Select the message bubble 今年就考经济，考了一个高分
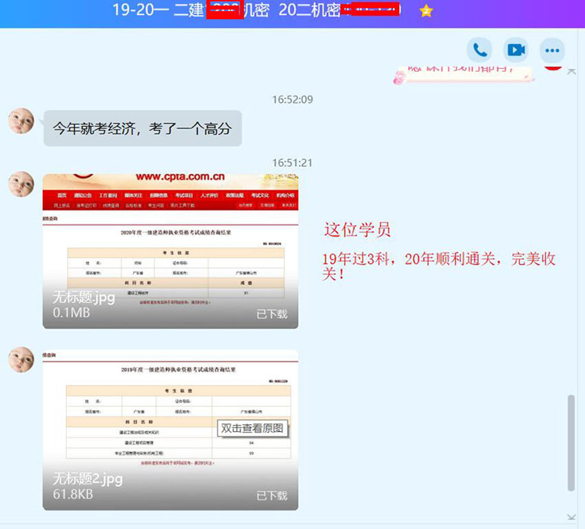 [x=142, y=129]
